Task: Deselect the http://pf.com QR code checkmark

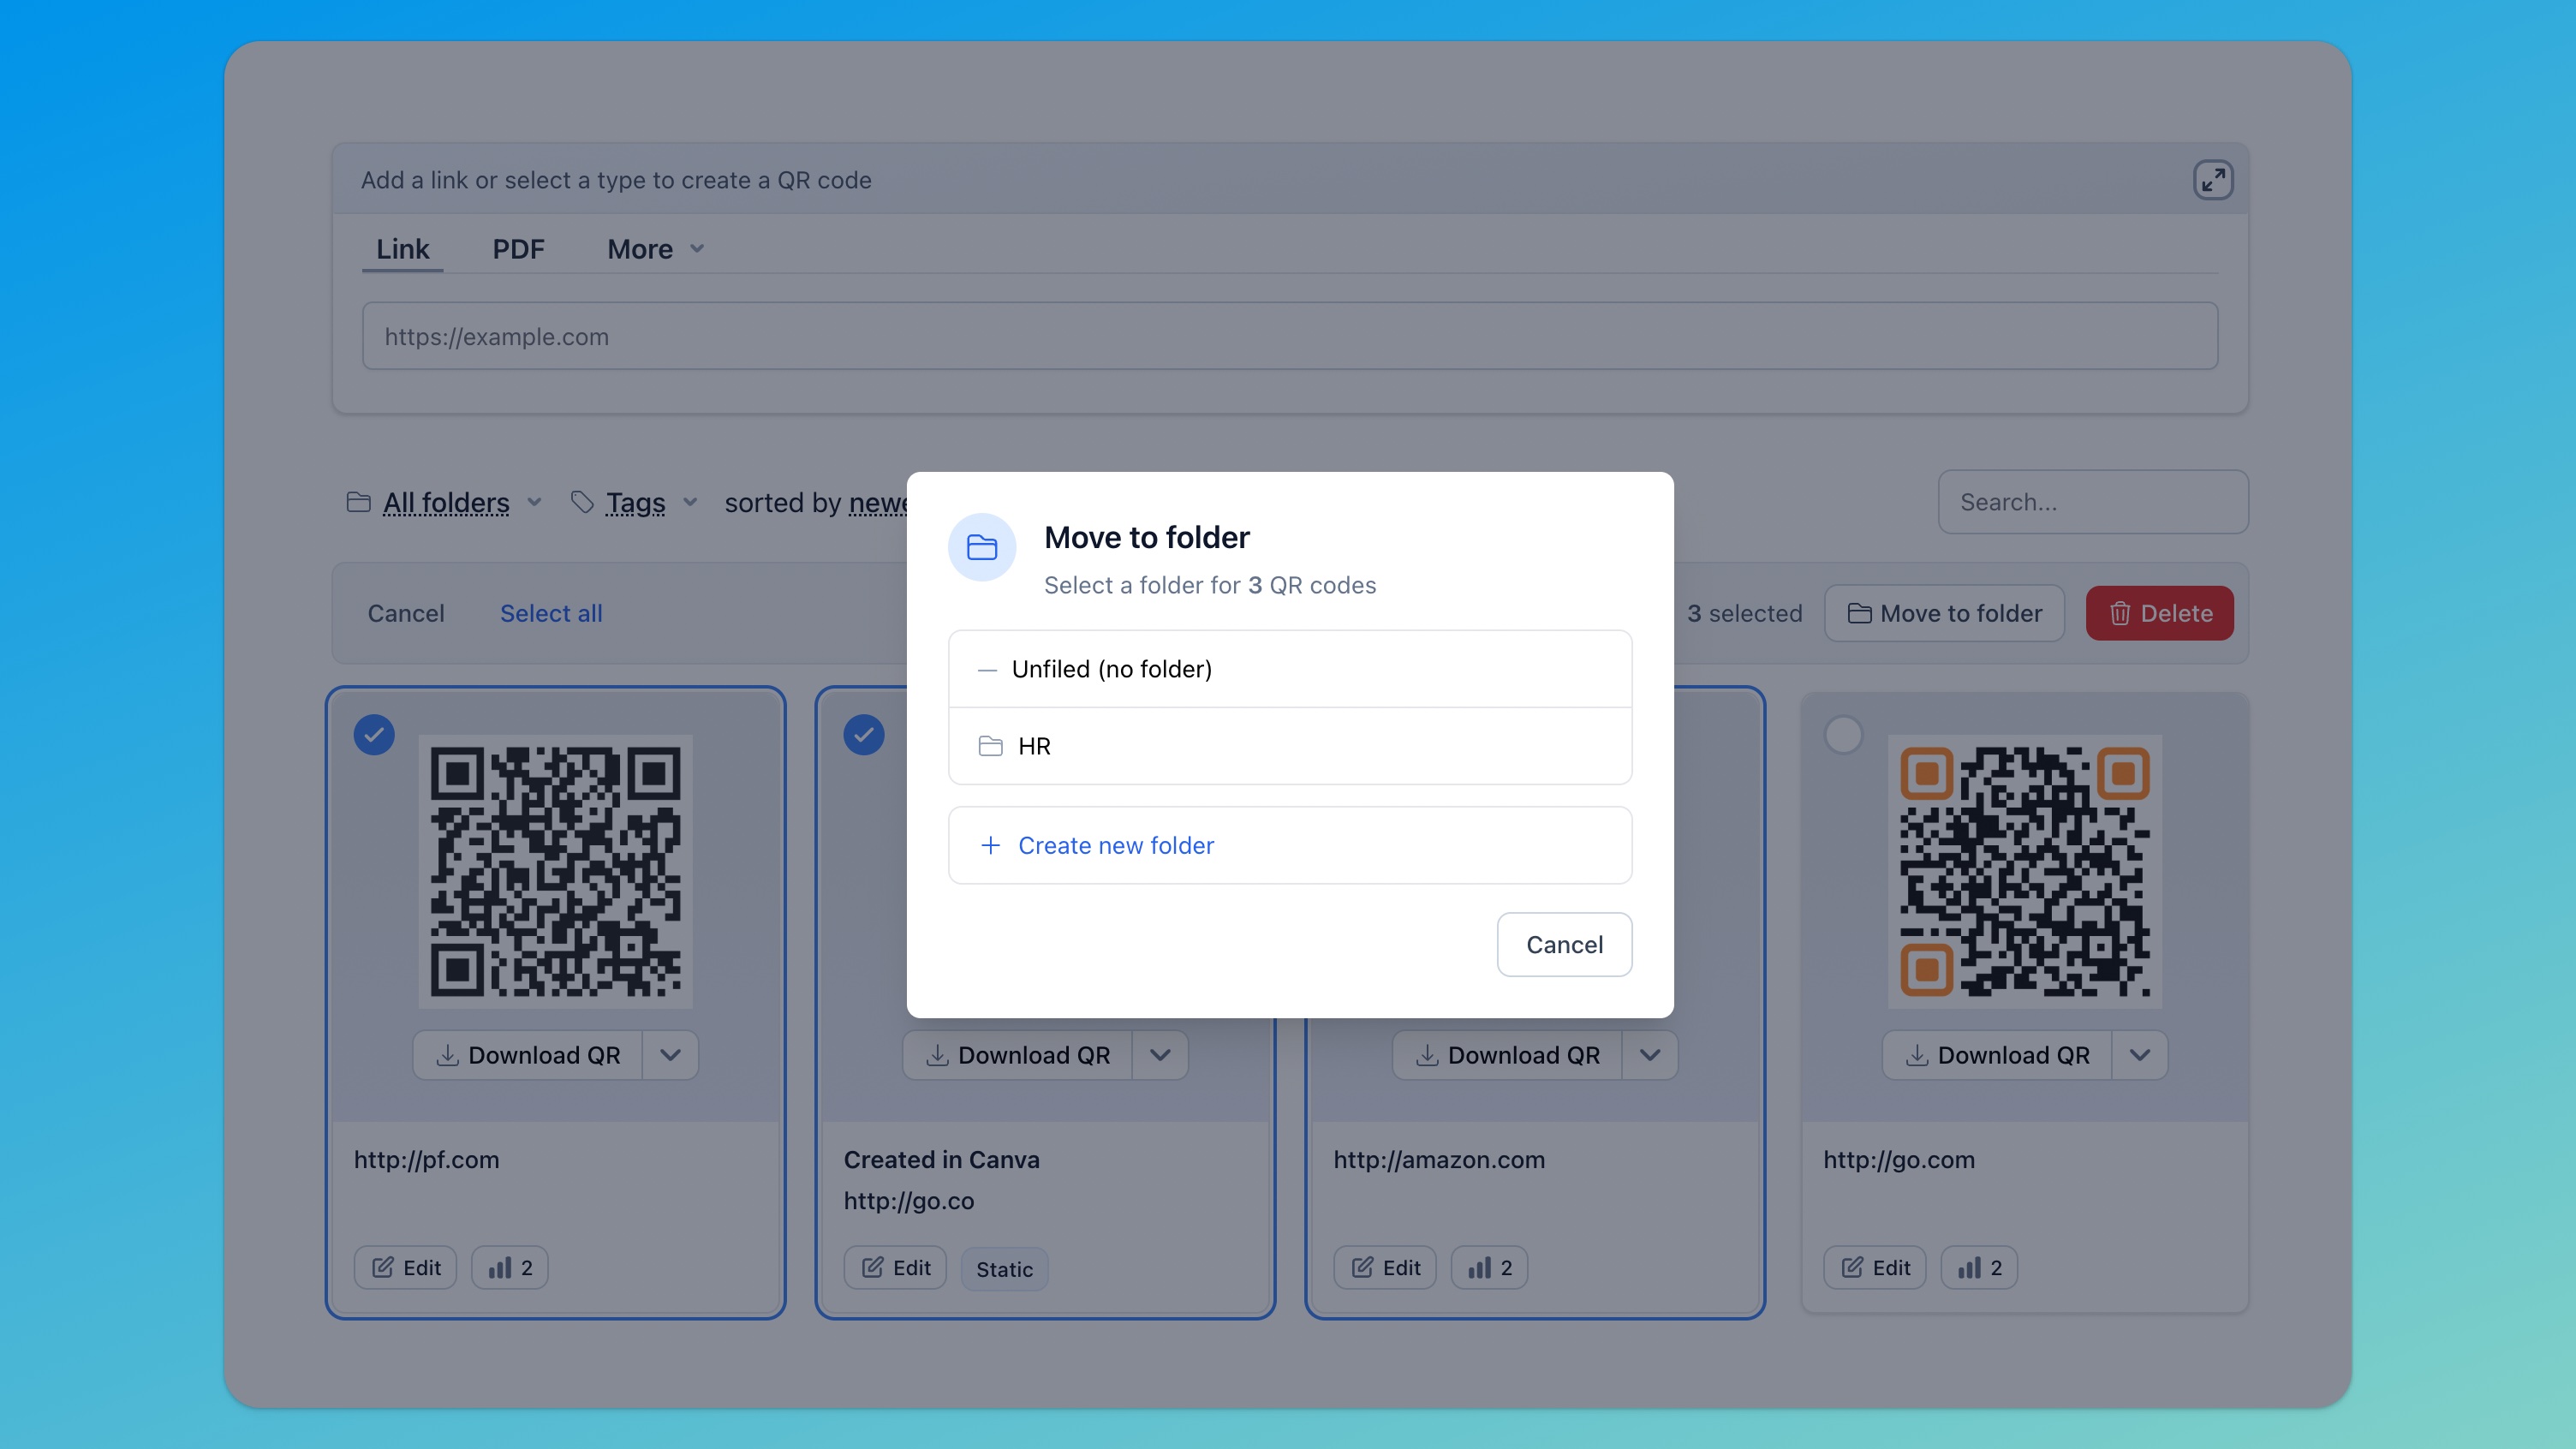Action: pos(374,734)
